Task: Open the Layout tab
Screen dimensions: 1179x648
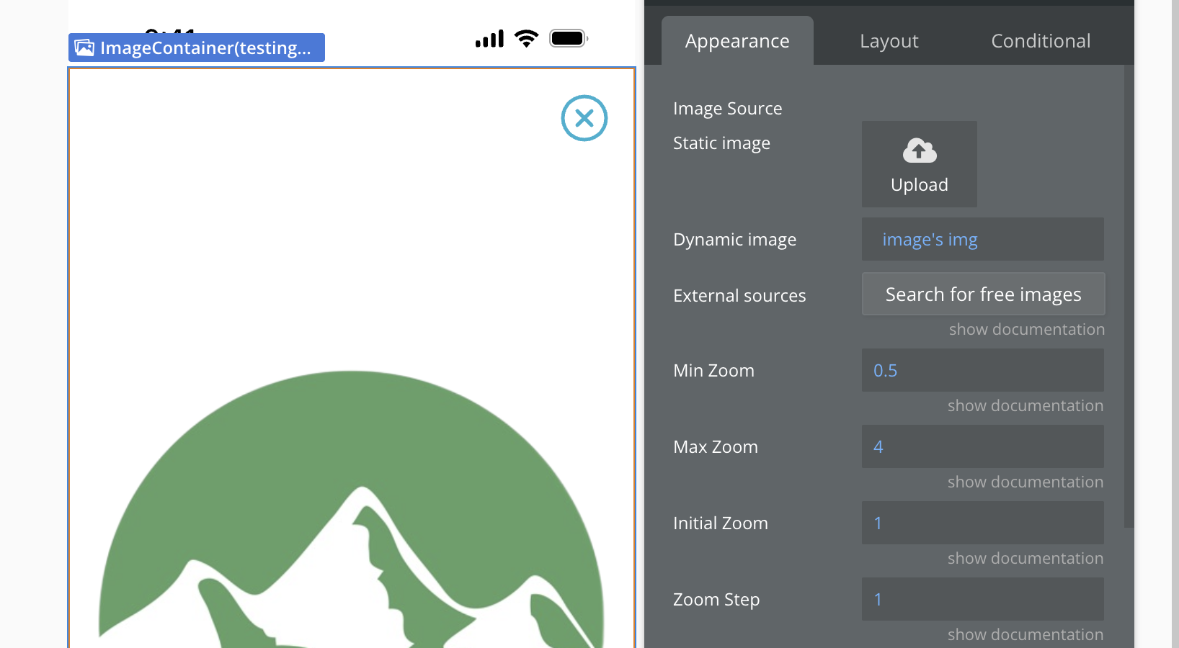Action: 889,41
